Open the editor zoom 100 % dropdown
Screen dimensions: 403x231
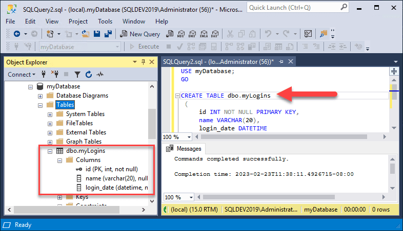(x=189, y=137)
